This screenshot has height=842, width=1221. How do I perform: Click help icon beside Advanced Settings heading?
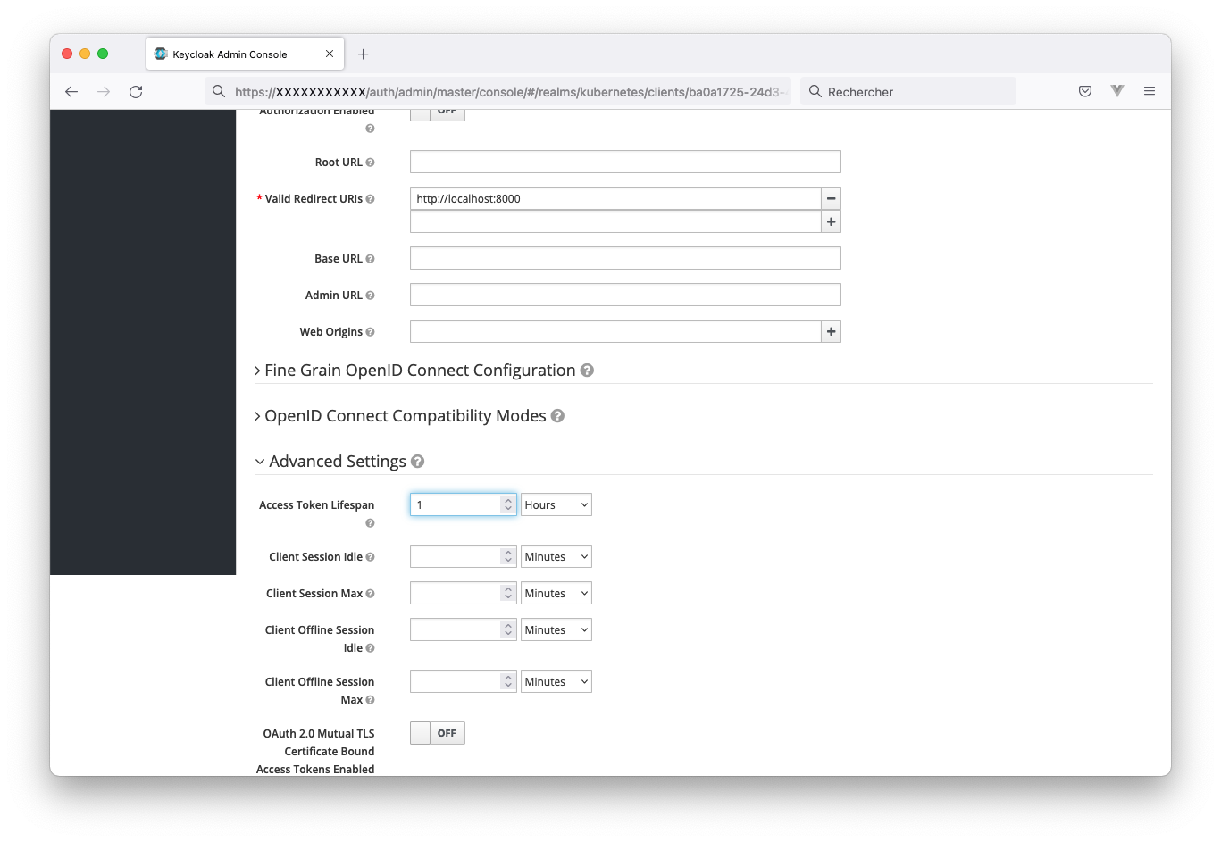pyautogui.click(x=417, y=462)
